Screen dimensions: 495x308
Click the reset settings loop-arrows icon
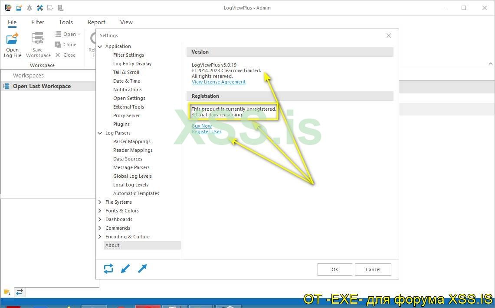tap(108, 269)
